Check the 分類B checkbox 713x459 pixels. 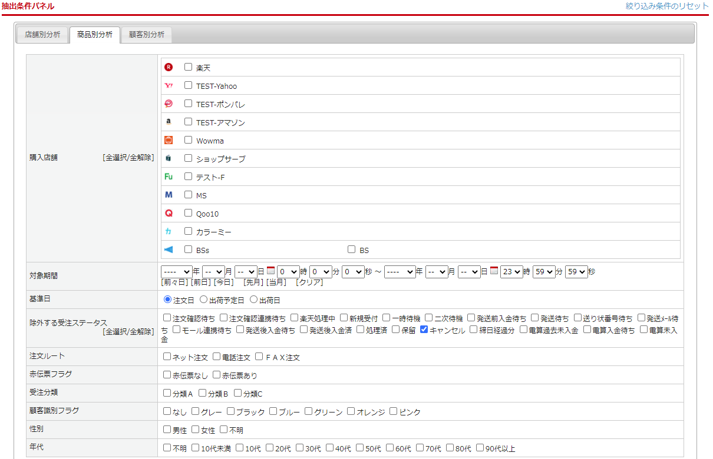coord(203,393)
